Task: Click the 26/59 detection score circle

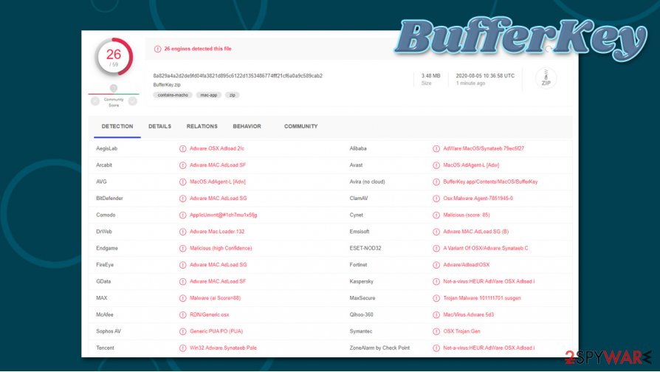Action: (114, 57)
